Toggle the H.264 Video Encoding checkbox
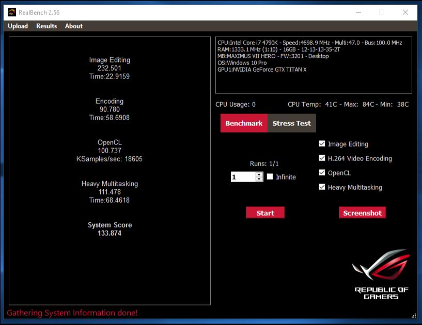This screenshot has height=325, width=422. click(322, 158)
